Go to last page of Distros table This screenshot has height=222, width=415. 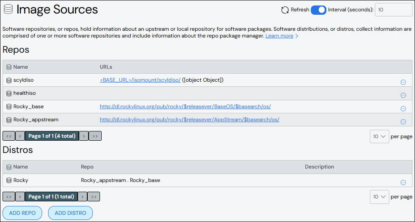click(94, 197)
